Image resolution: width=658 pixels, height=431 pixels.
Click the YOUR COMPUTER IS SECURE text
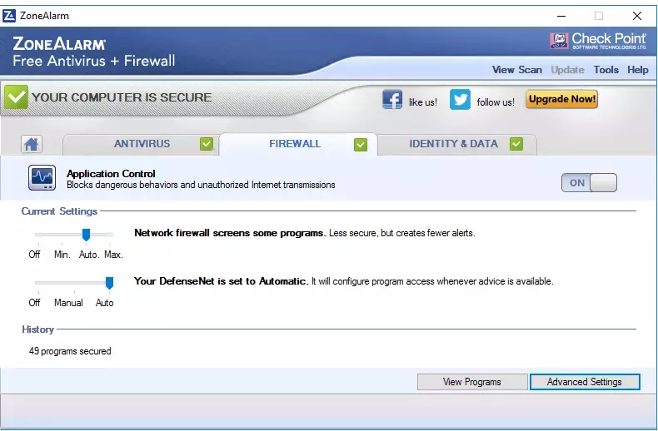click(x=122, y=97)
